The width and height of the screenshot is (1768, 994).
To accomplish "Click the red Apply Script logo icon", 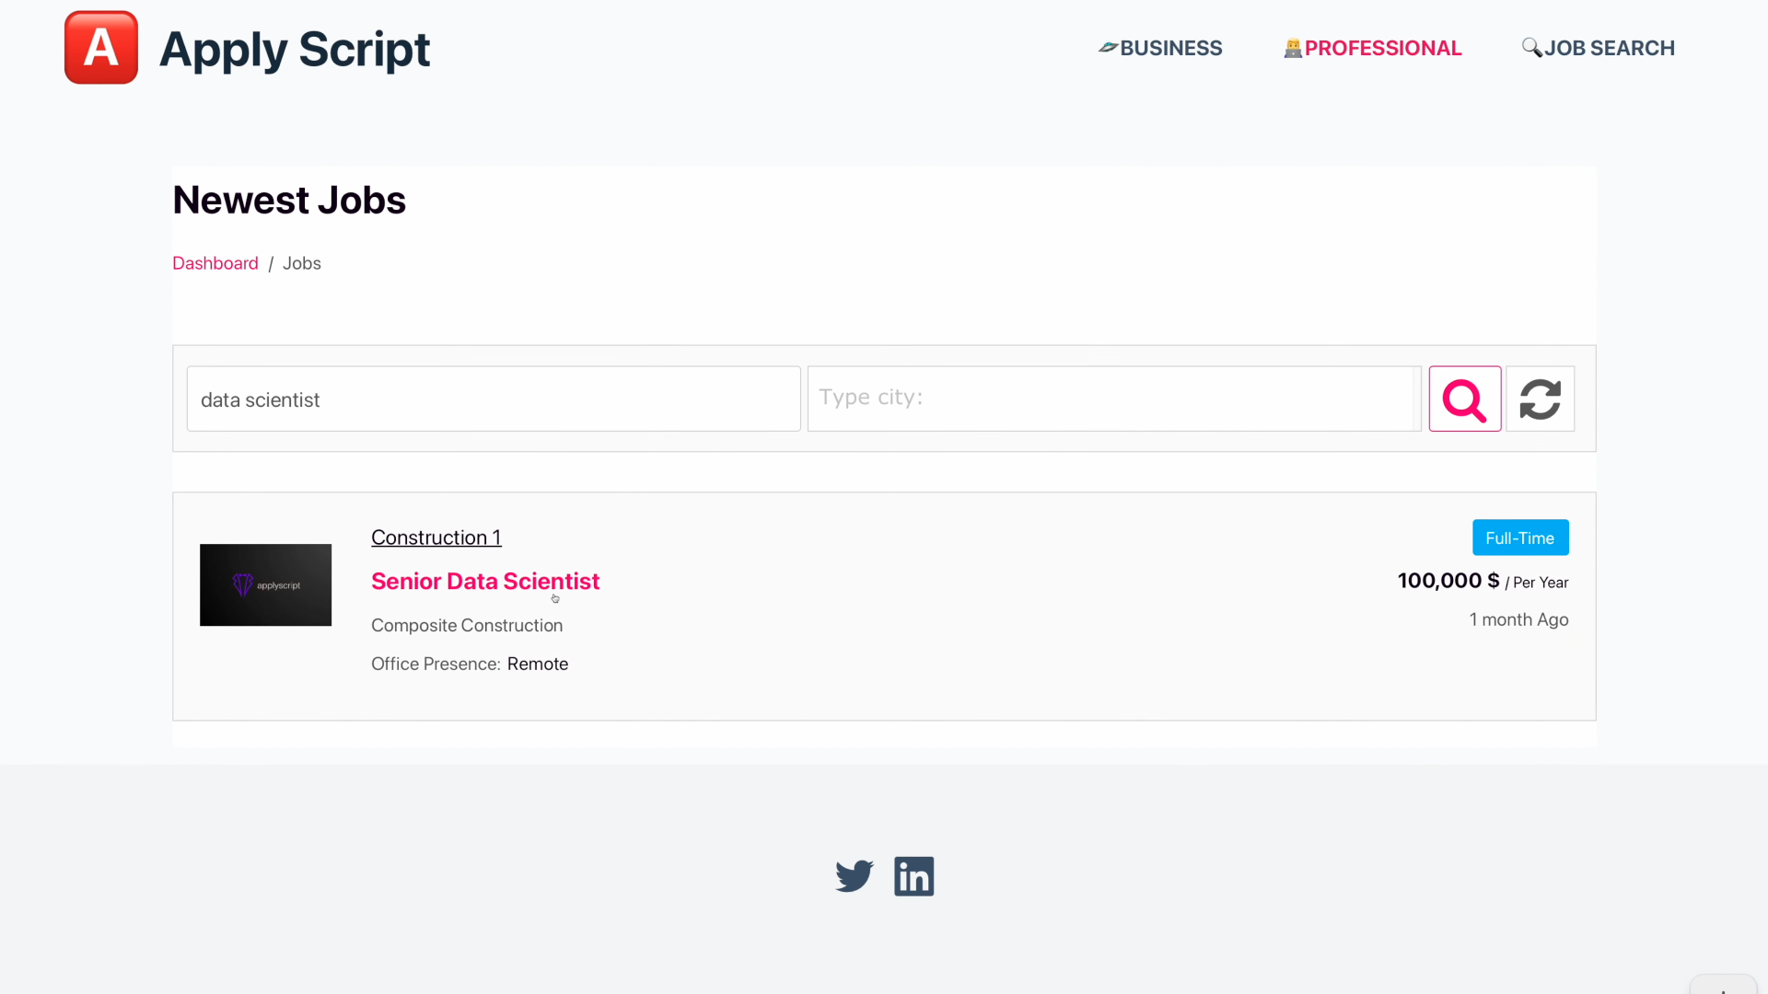I will click(x=101, y=48).
